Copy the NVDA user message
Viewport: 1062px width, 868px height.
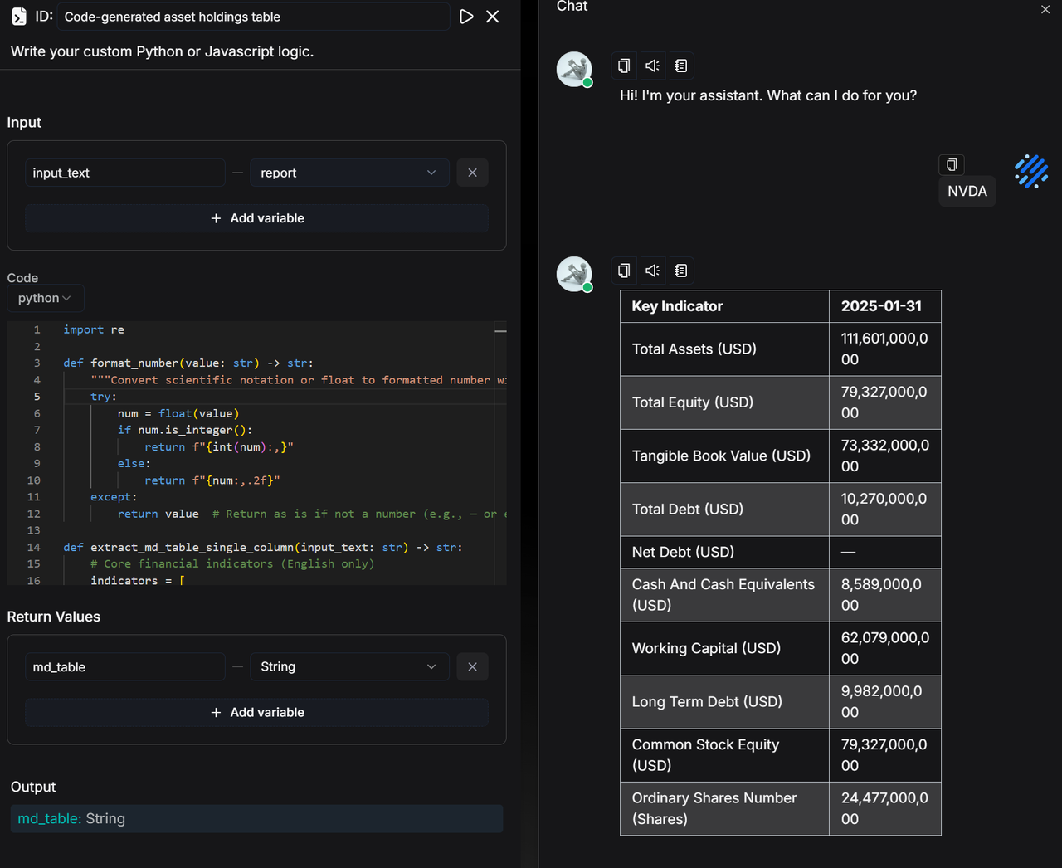click(952, 164)
